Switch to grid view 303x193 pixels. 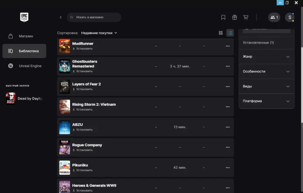(x=221, y=33)
